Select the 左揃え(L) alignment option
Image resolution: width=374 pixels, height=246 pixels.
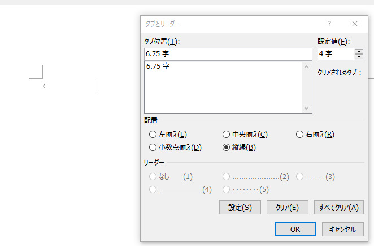[153, 135]
